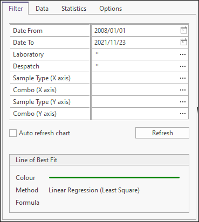This screenshot has width=199, height=222.
Task: Click the Date To value 2021/11/23
Action: pos(110,43)
